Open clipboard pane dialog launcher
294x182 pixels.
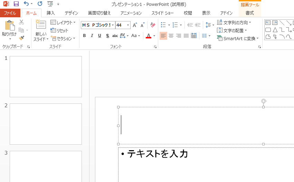[28, 47]
